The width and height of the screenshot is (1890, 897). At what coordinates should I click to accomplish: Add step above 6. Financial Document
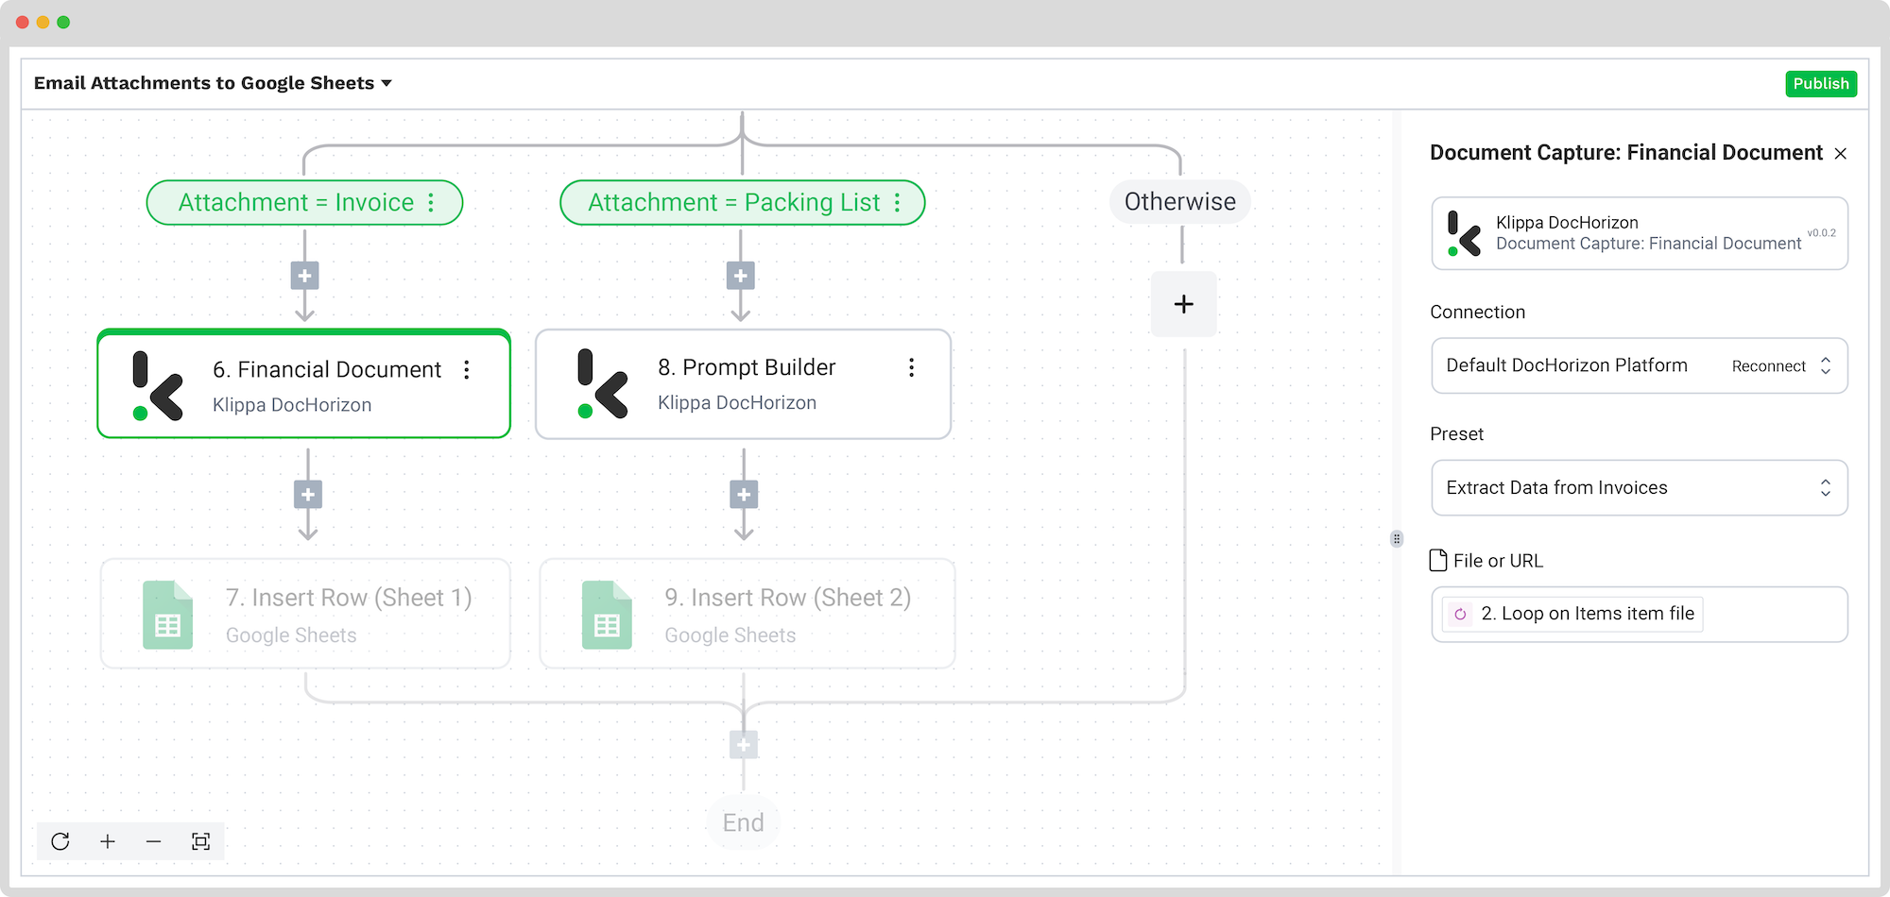(304, 277)
